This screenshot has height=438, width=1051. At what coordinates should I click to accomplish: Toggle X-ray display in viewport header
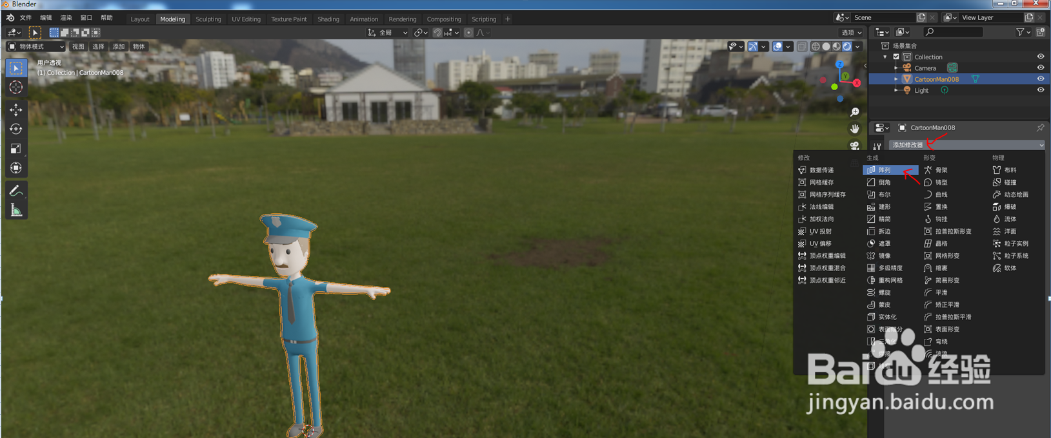[x=801, y=46]
